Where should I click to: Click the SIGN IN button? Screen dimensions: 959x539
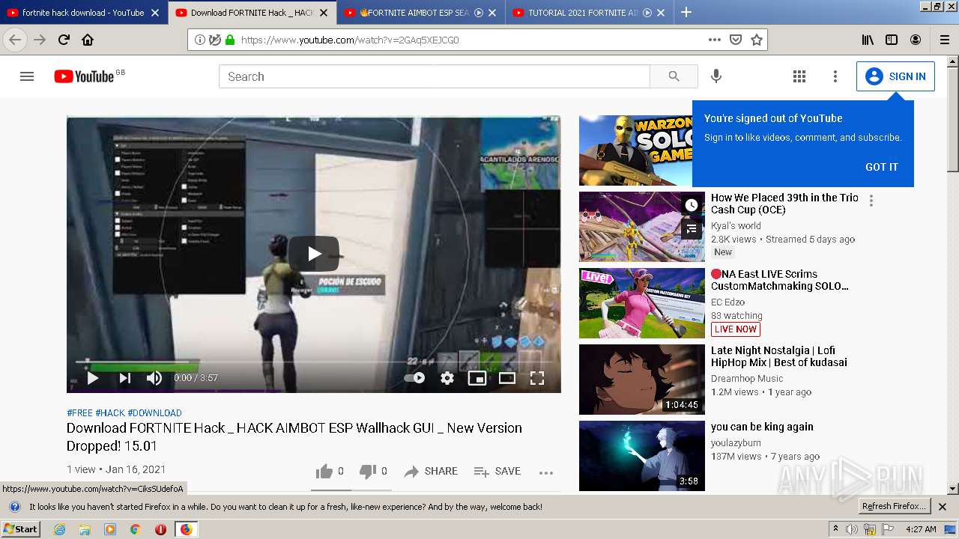click(x=895, y=76)
